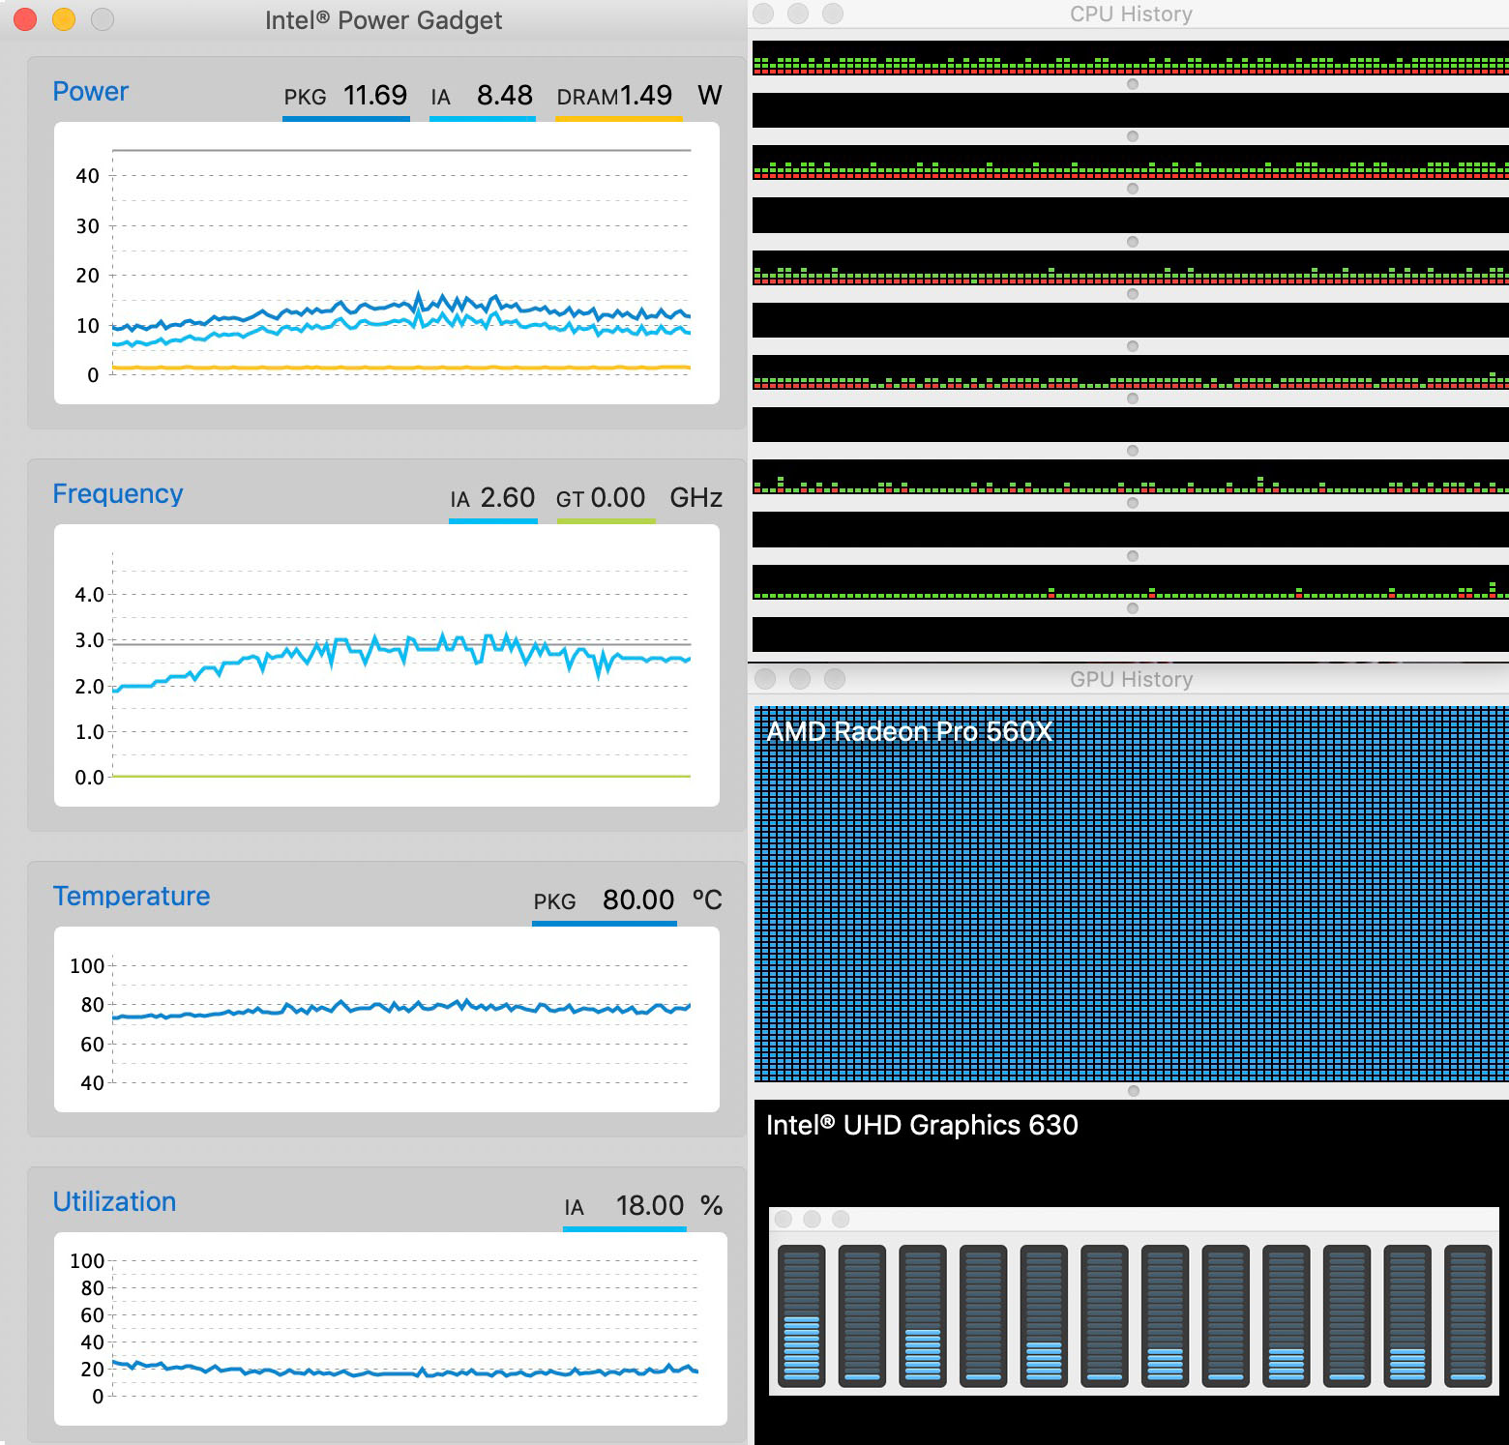This screenshot has height=1445, width=1509.
Task: Click the CPU History window title
Action: [1131, 14]
